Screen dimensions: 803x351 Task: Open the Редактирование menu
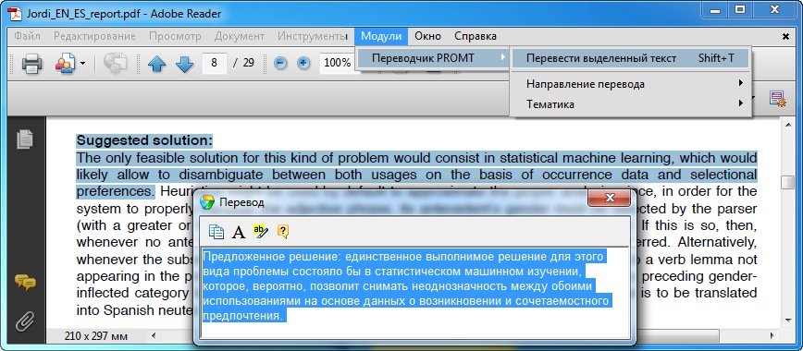pyautogui.click(x=94, y=36)
